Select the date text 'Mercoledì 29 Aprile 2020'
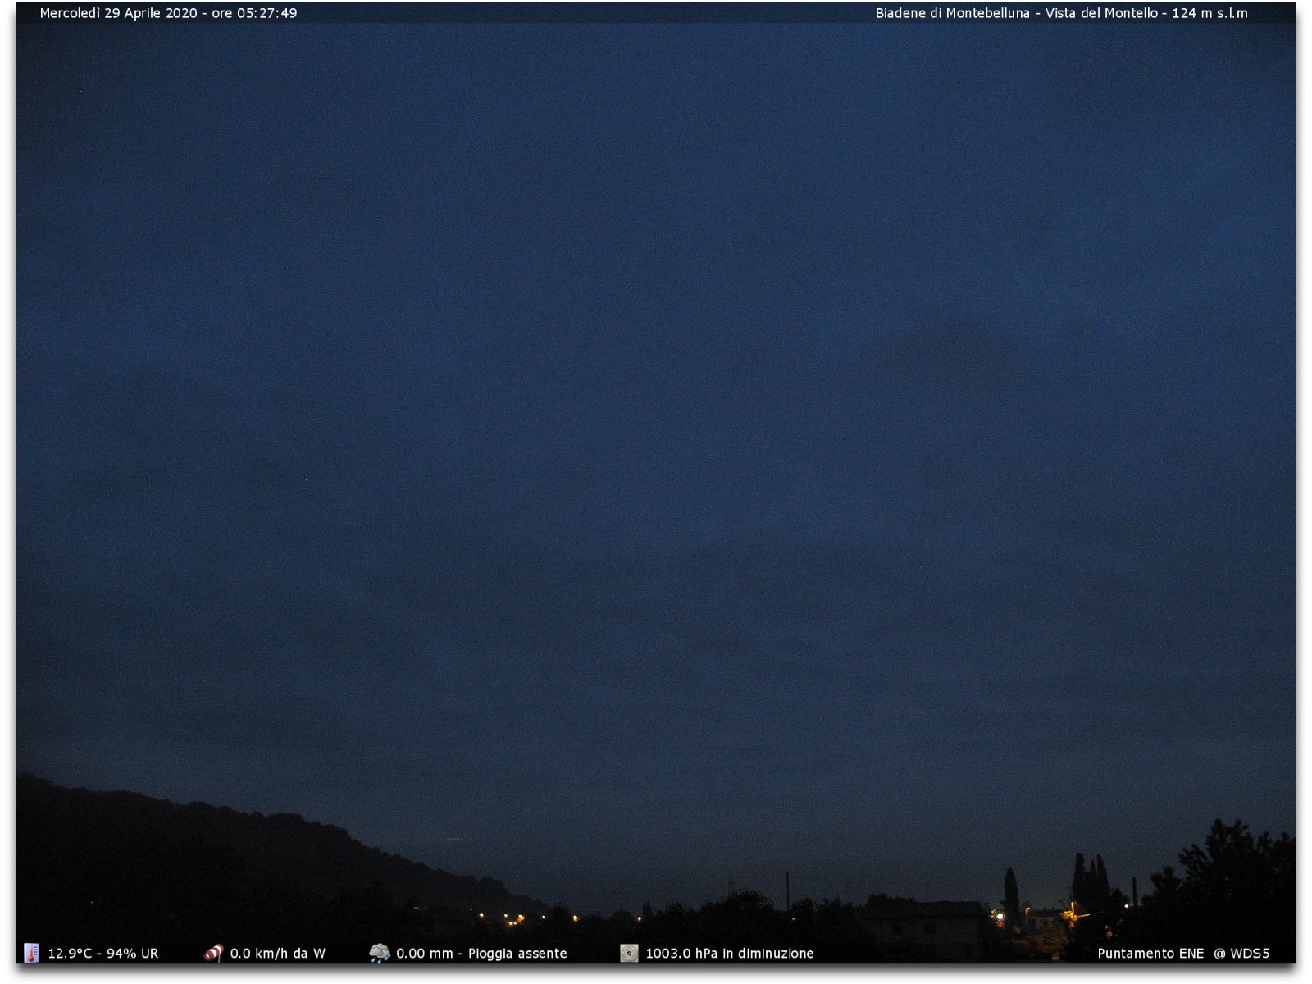Image resolution: width=1312 pixels, height=984 pixels. [119, 13]
